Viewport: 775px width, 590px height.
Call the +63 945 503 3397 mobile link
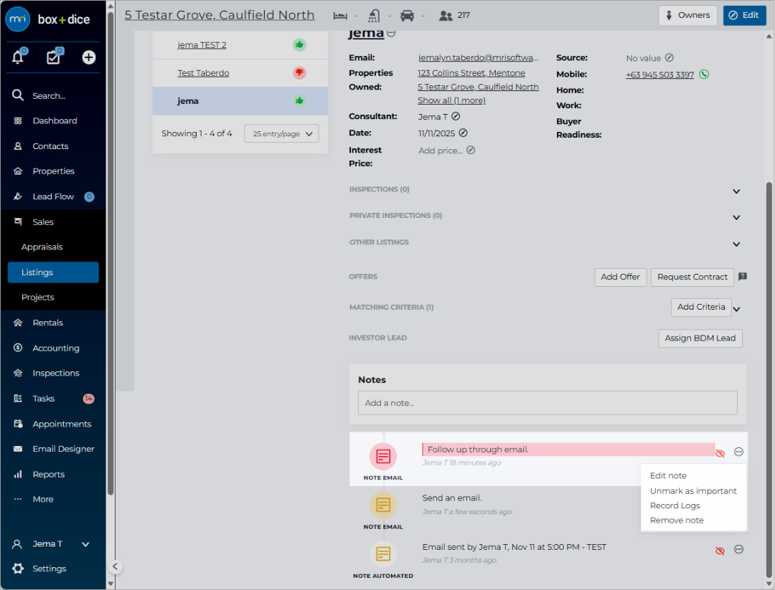[x=660, y=75]
